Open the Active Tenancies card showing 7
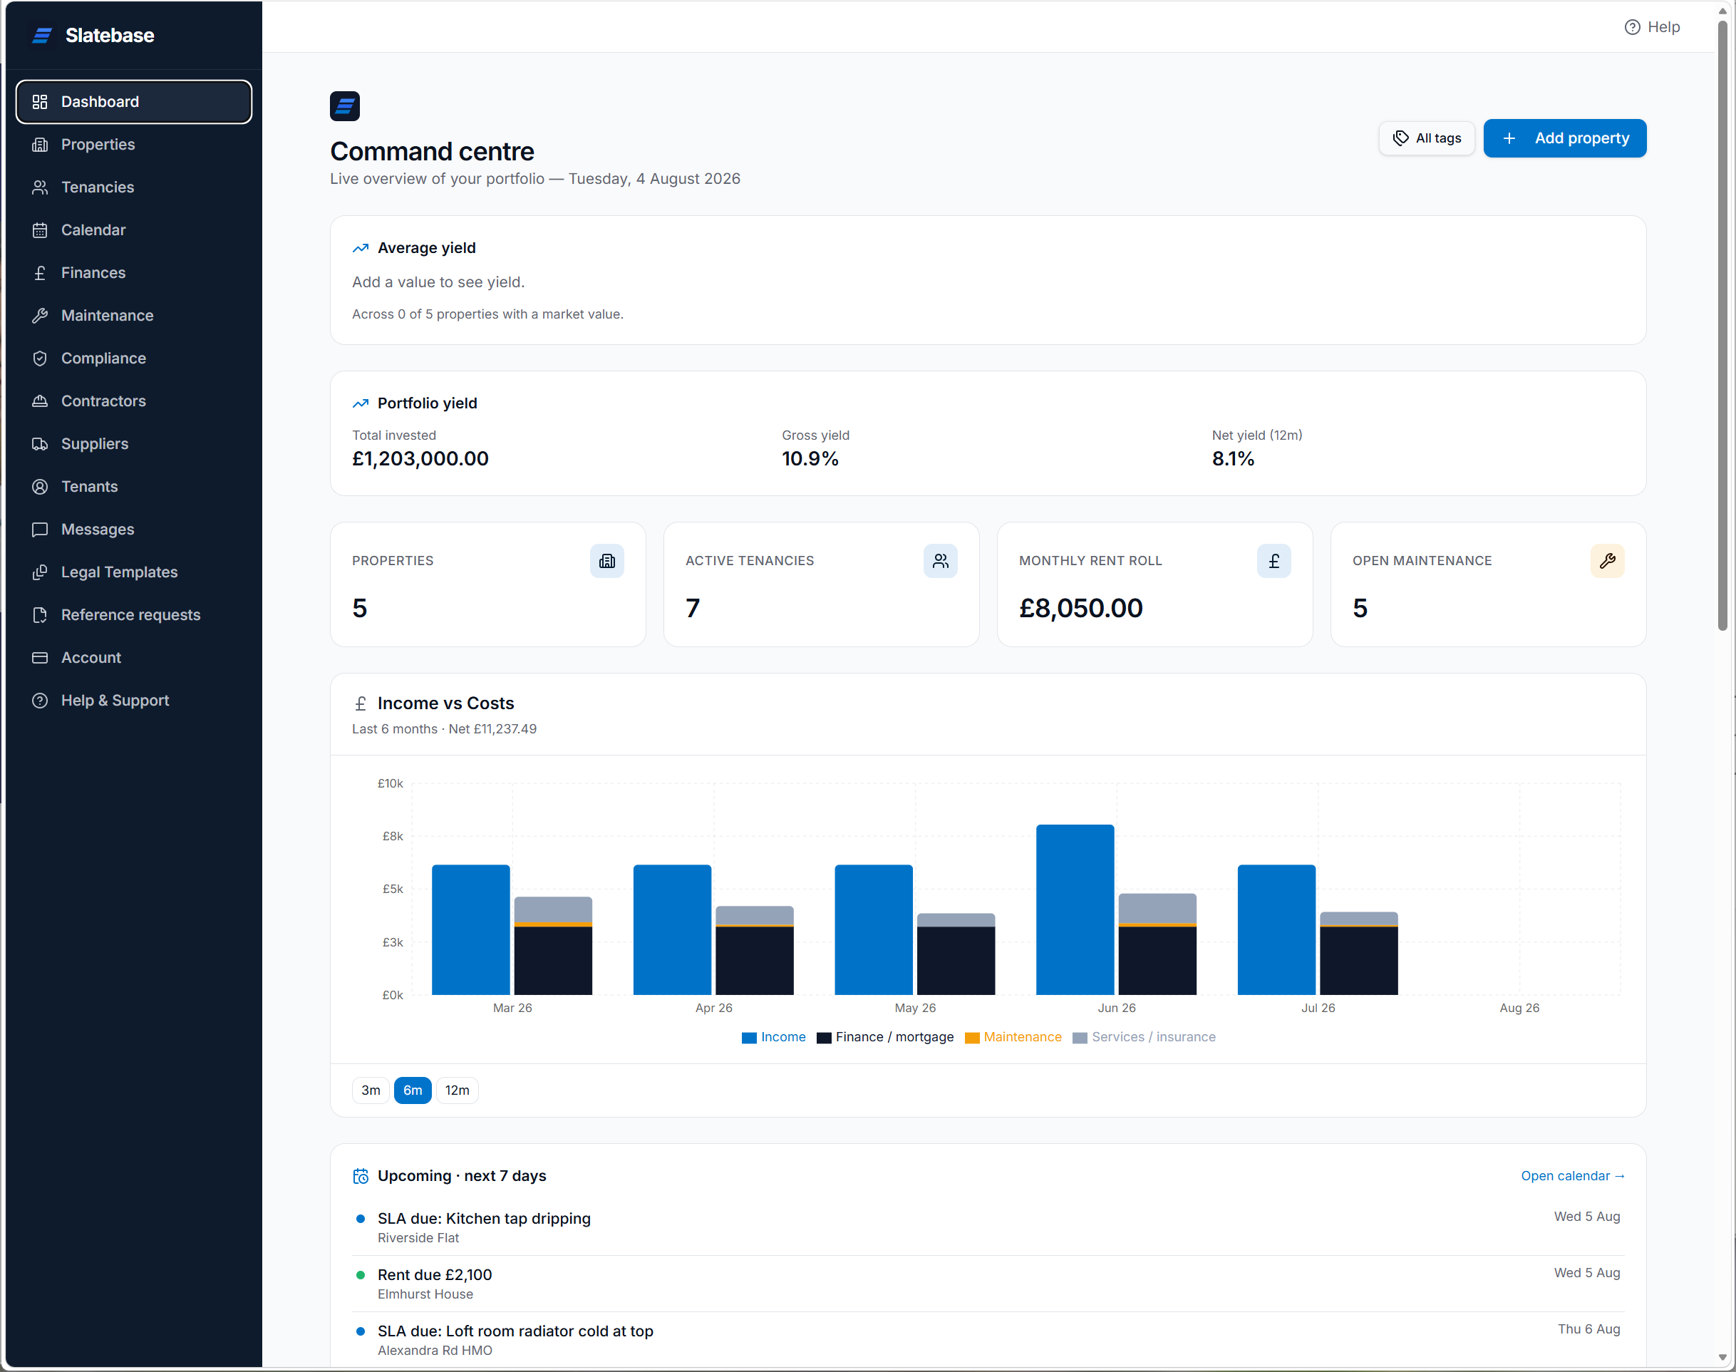1736x1372 pixels. tap(821, 584)
